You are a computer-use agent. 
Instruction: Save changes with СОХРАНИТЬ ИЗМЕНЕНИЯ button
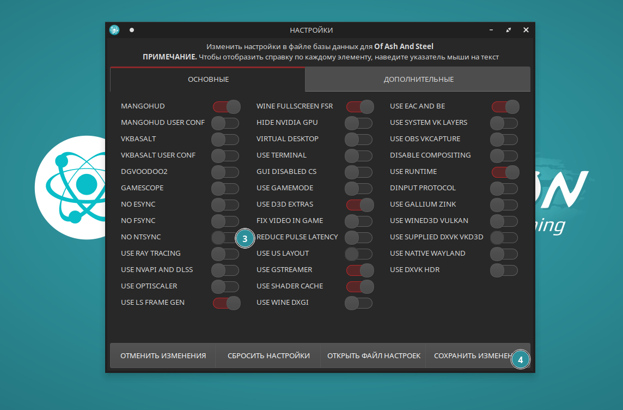[478, 355]
